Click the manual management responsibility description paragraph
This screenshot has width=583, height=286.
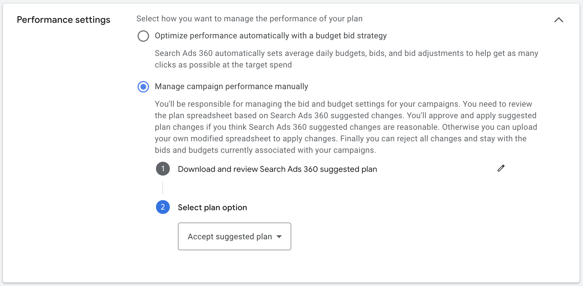click(346, 127)
